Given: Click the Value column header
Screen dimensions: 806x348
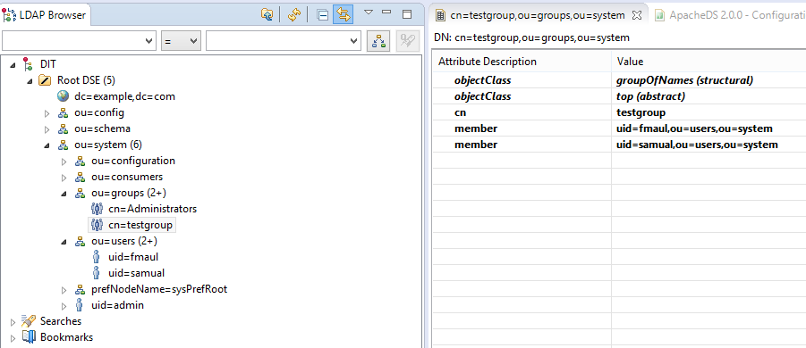Looking at the screenshot, I should click(x=708, y=62).
